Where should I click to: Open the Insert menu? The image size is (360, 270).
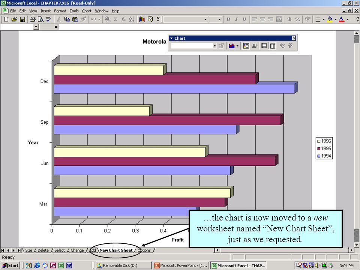point(45,11)
